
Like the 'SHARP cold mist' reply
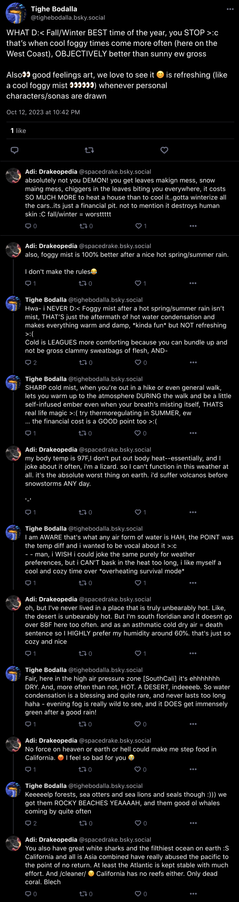point(140,433)
